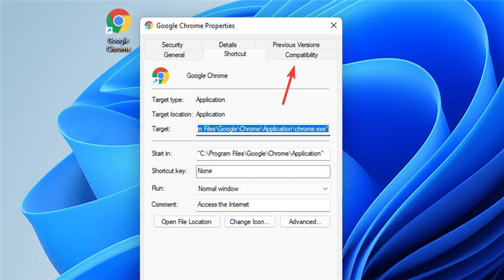The width and height of the screenshot is (504, 280).
Task: Click the Change Icon button
Action: (x=250, y=222)
